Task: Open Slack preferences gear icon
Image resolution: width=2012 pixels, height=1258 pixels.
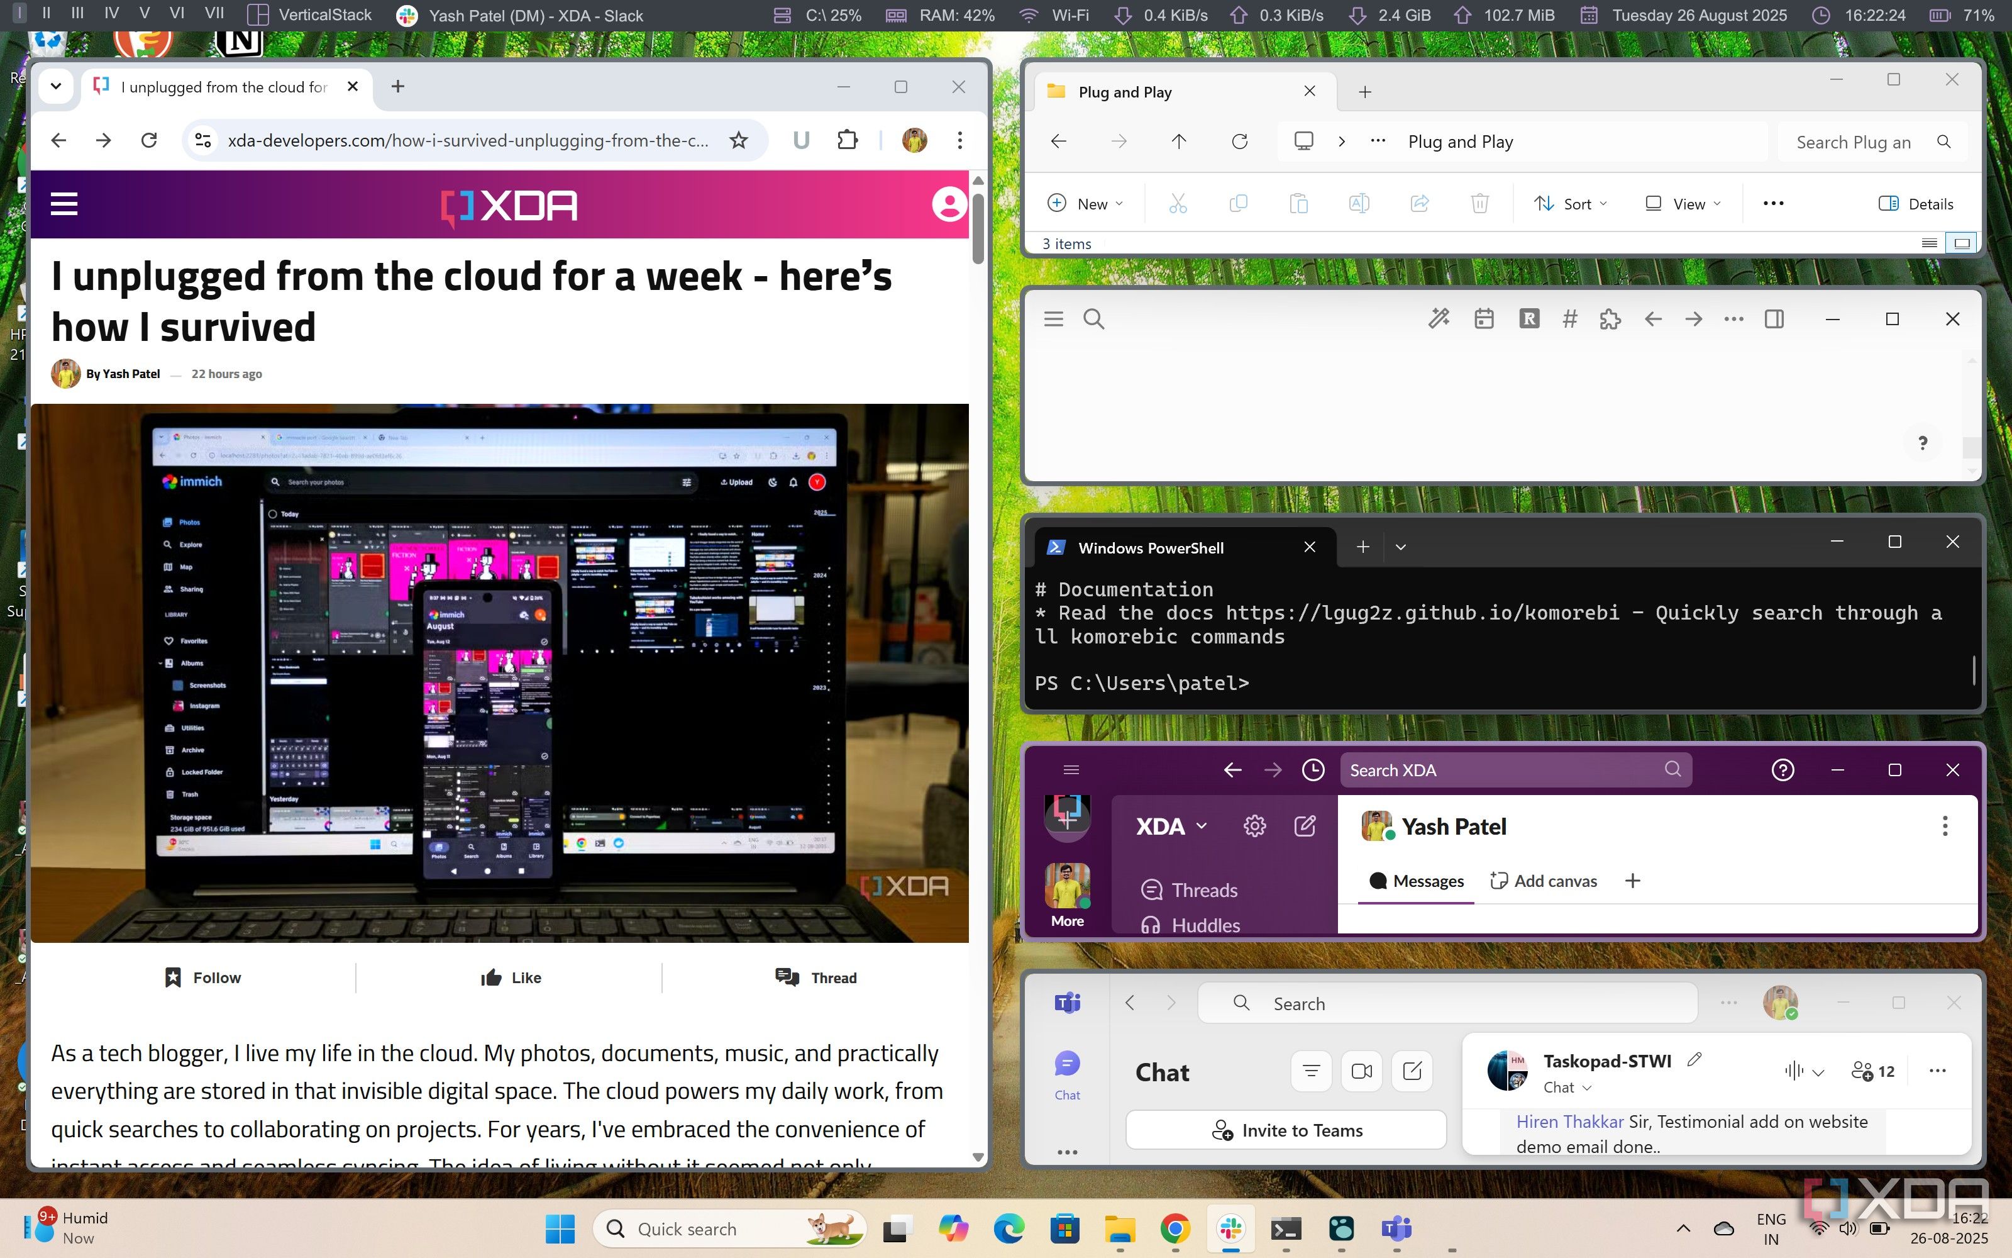Action: pos(1254,826)
